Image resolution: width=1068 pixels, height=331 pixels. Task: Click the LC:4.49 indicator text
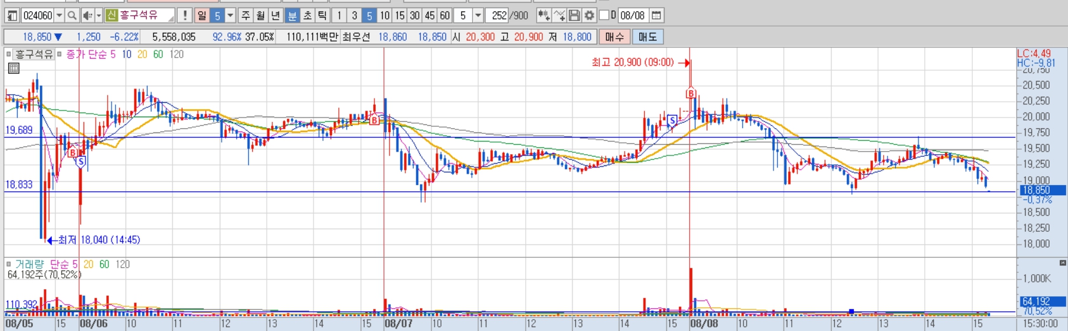click(x=1034, y=54)
